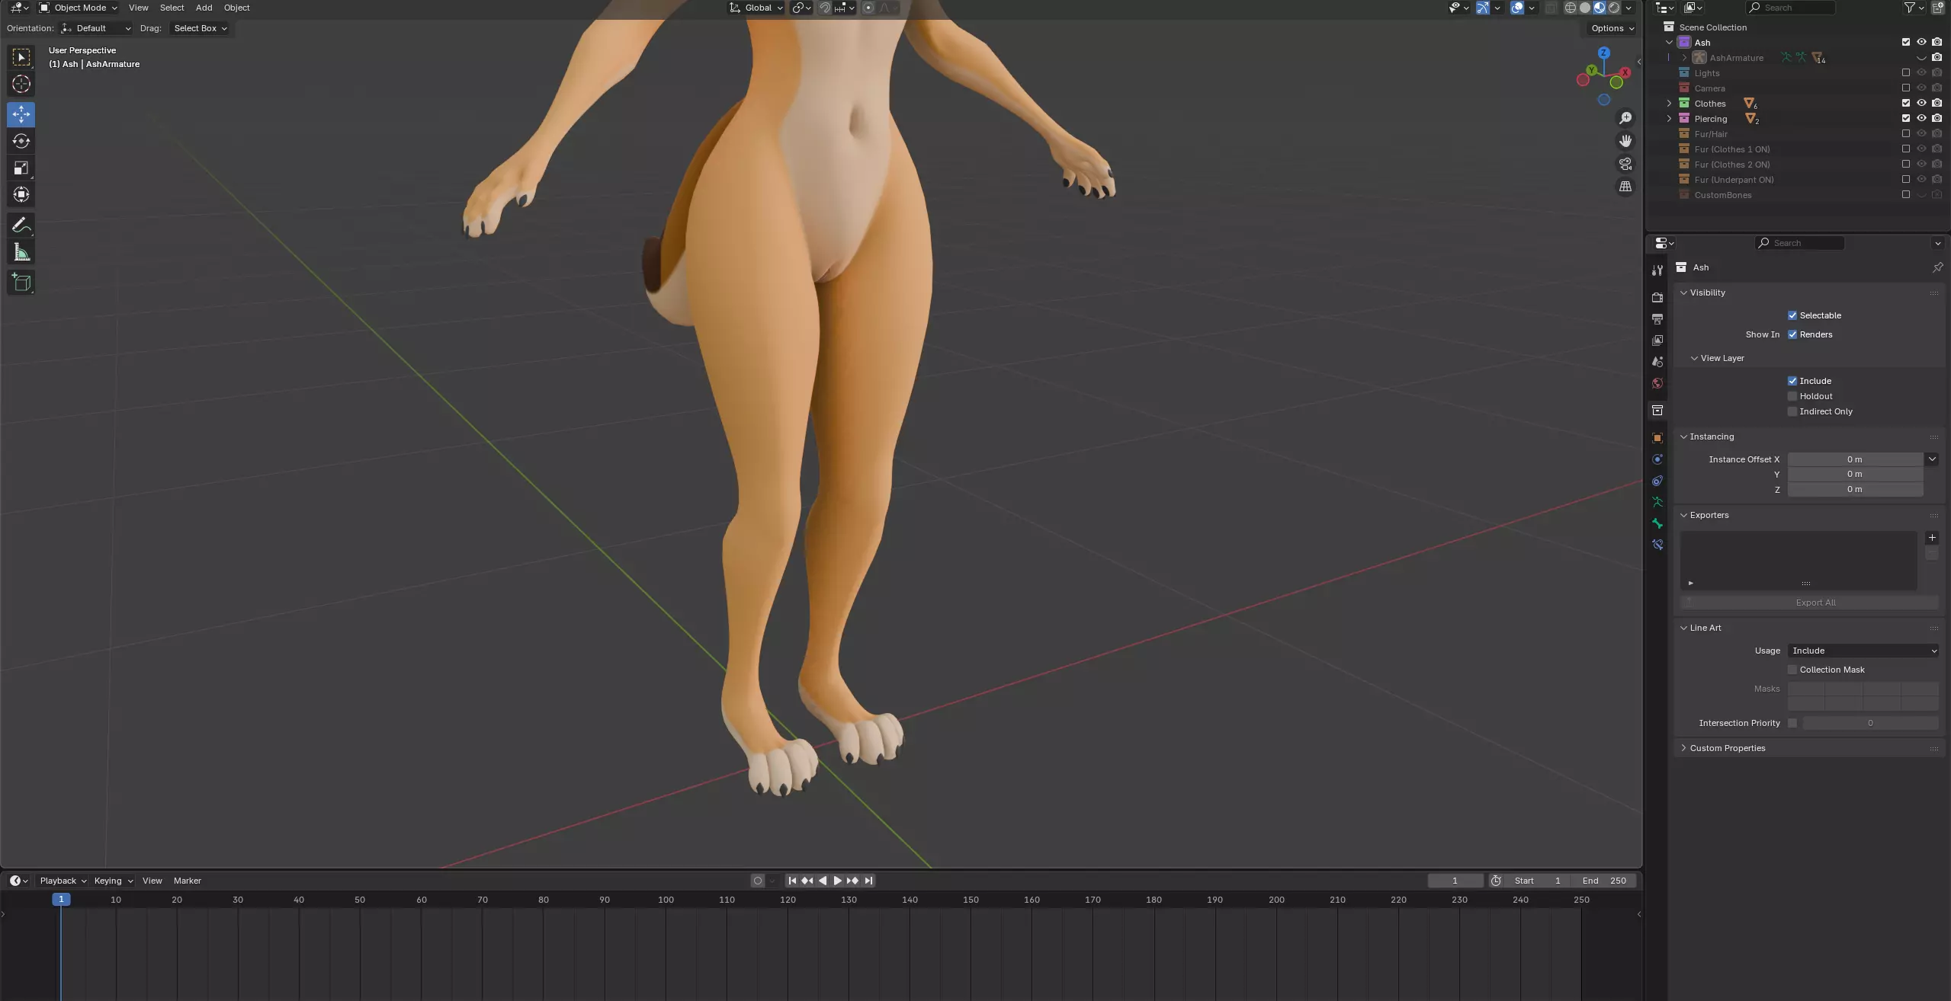Select the Add Cube tool
The width and height of the screenshot is (1951, 1001).
coord(21,283)
